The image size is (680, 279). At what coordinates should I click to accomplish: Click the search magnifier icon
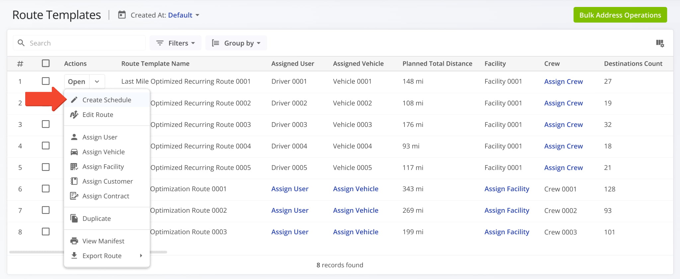click(x=21, y=43)
